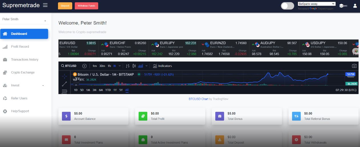The height and width of the screenshot is (147, 360).
Task: Take chart snapshot with camera icon
Action: (354, 66)
